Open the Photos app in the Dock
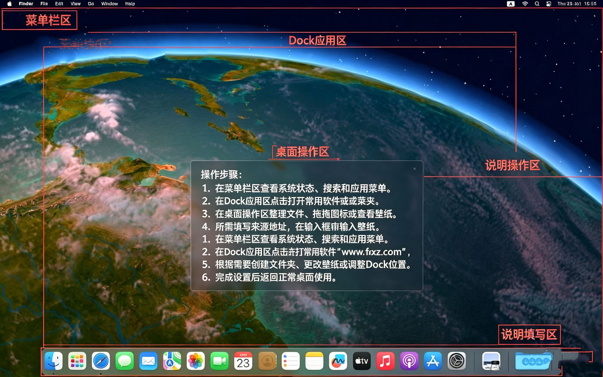 point(196,361)
